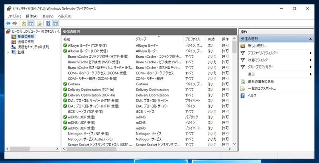Screen dimensions: 319x163
Task: Select 接続セキュリティの規則 in the tree
Action: pyautogui.click(x=33, y=47)
